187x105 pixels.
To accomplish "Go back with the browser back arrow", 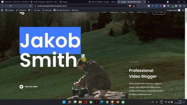I will click(3, 6).
